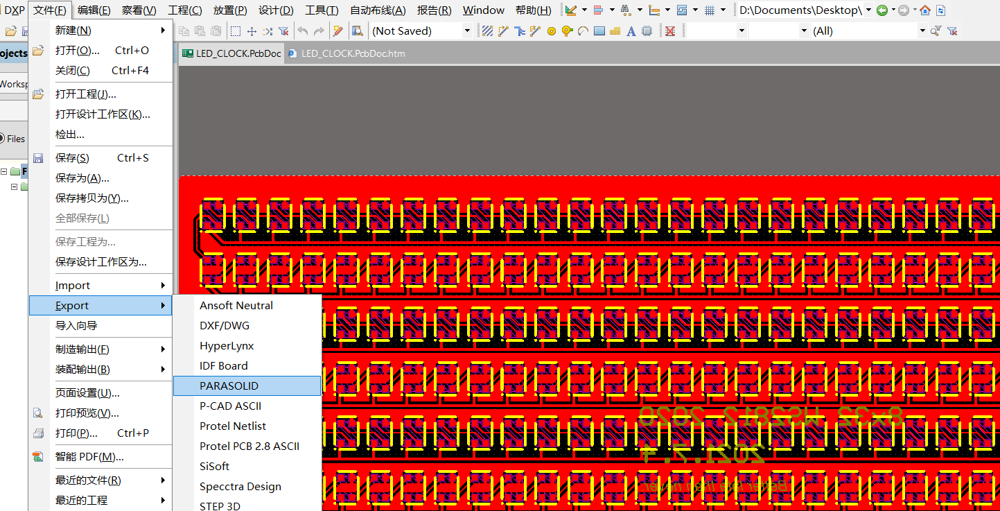1000x511 pixels.
Task: Switch to the LED_CLOCK.PcbDoc.htm tab
Action: point(347,53)
